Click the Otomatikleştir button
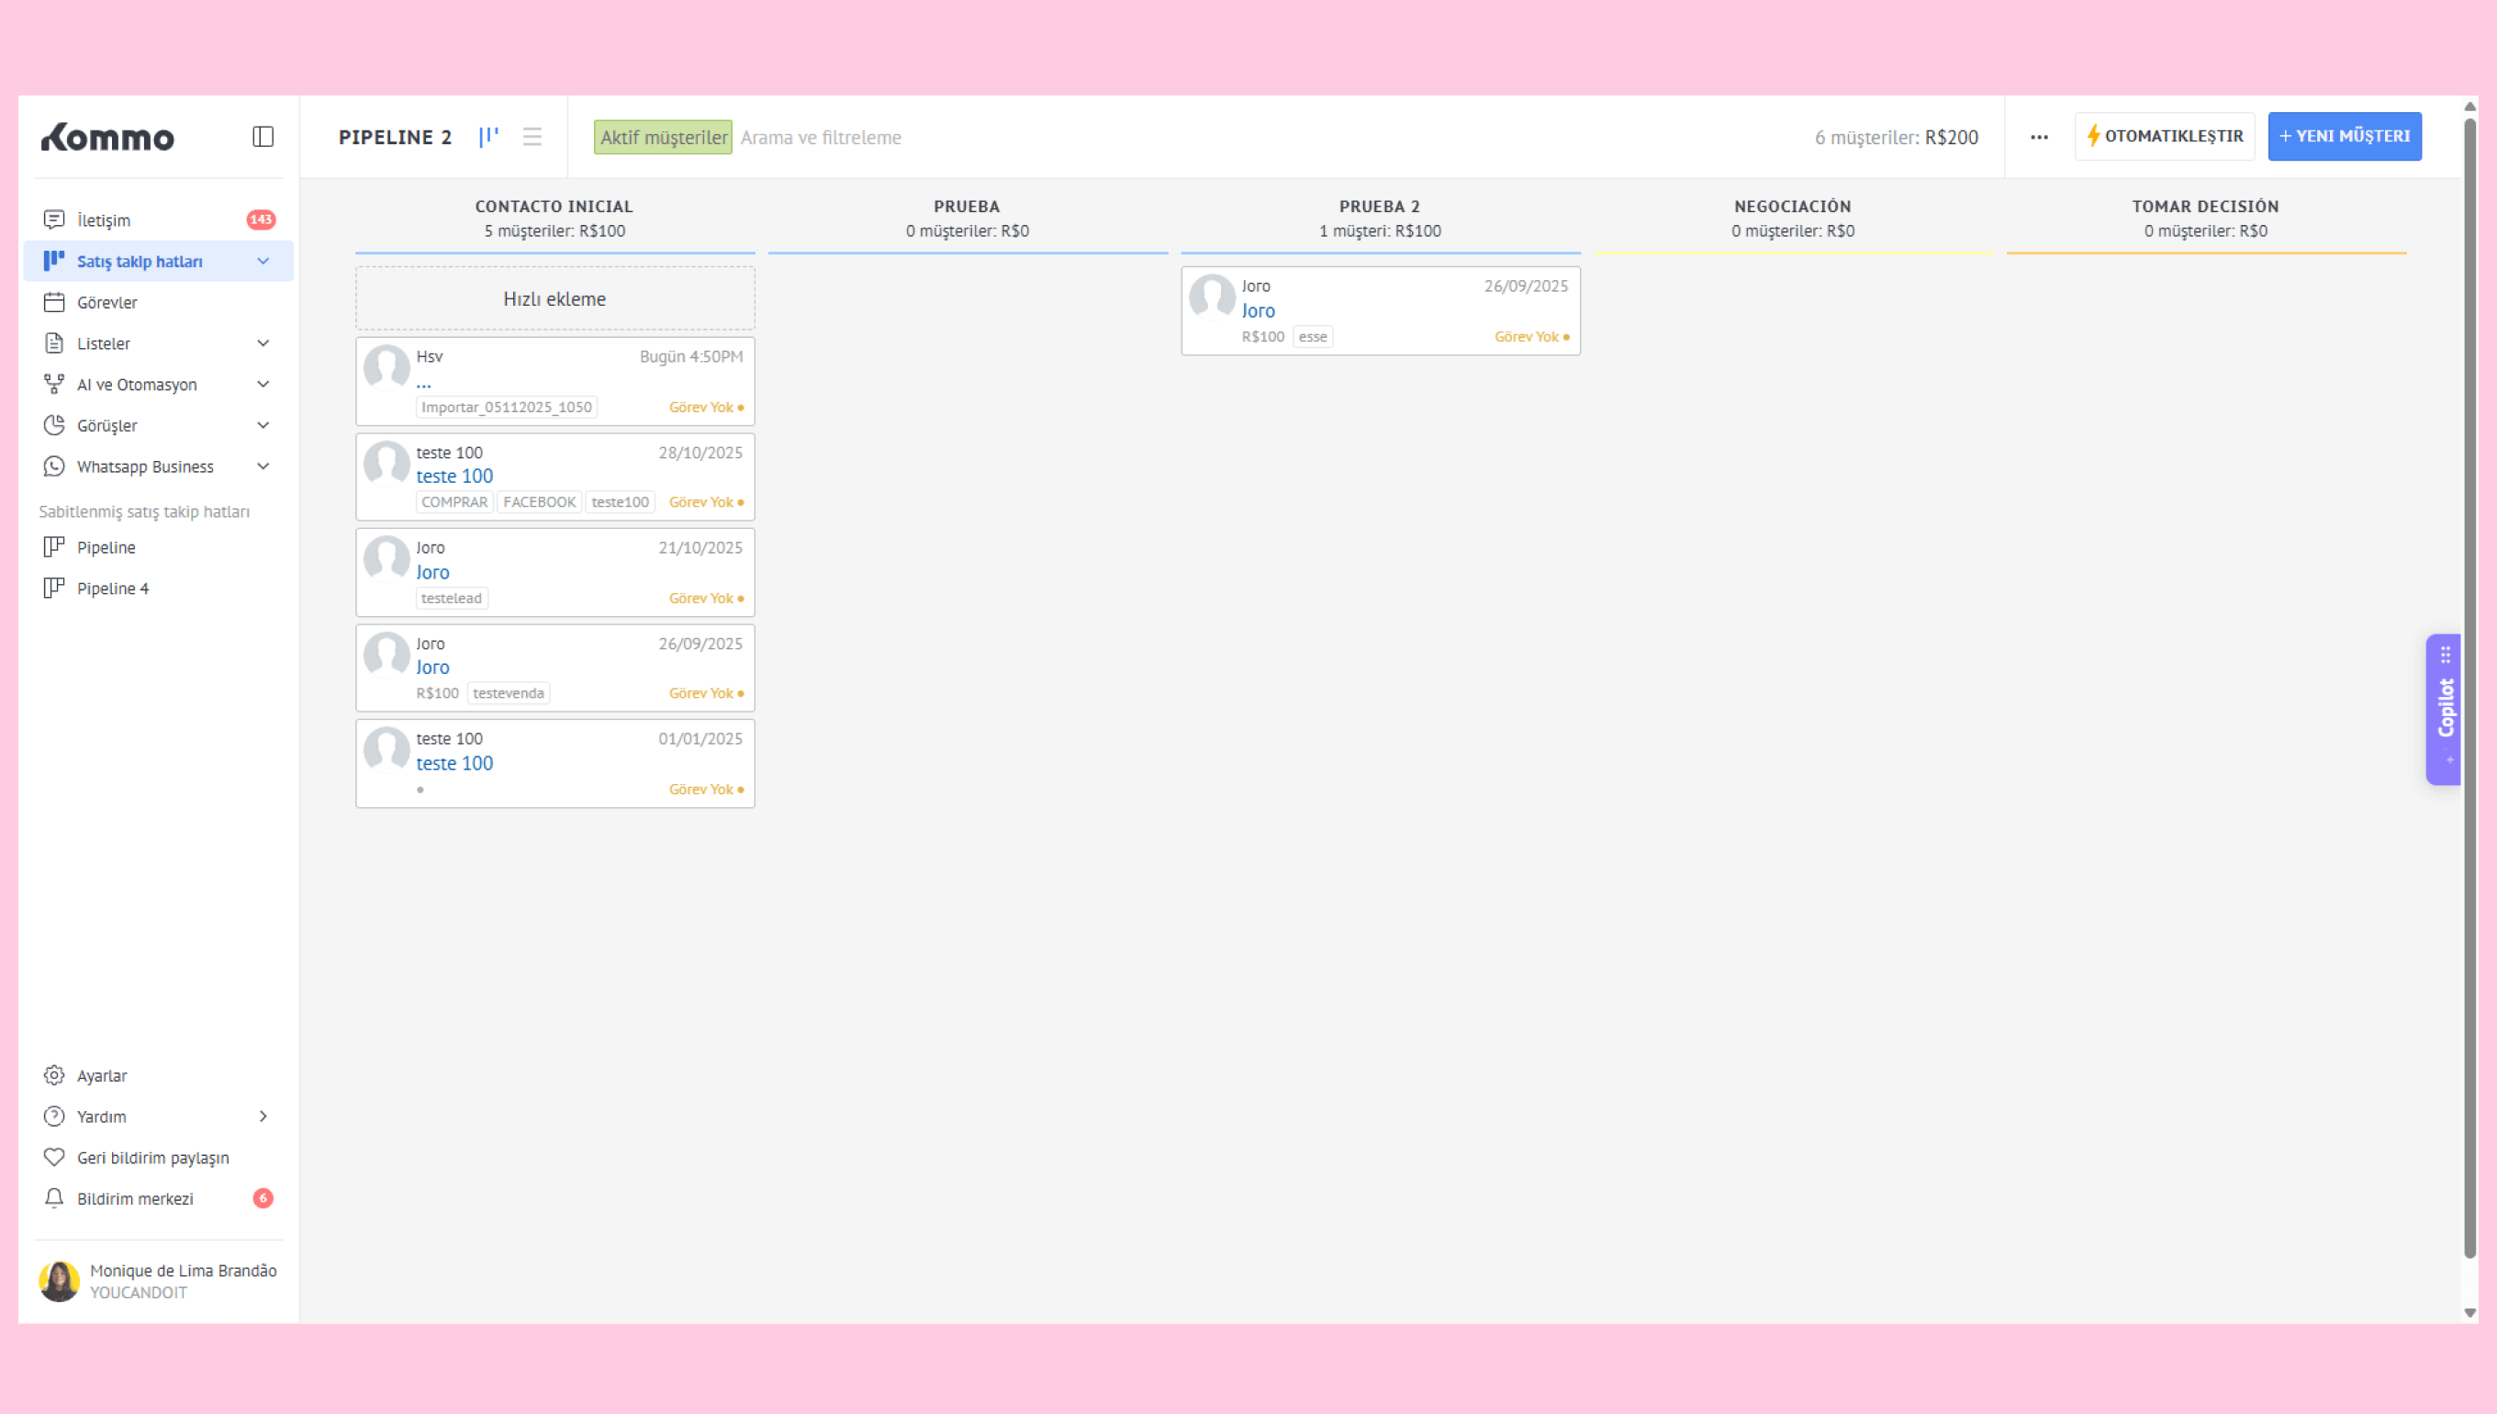The image size is (2497, 1414). (x=2164, y=136)
